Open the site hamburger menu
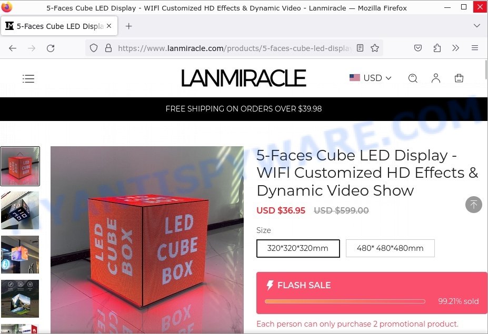 [x=28, y=78]
